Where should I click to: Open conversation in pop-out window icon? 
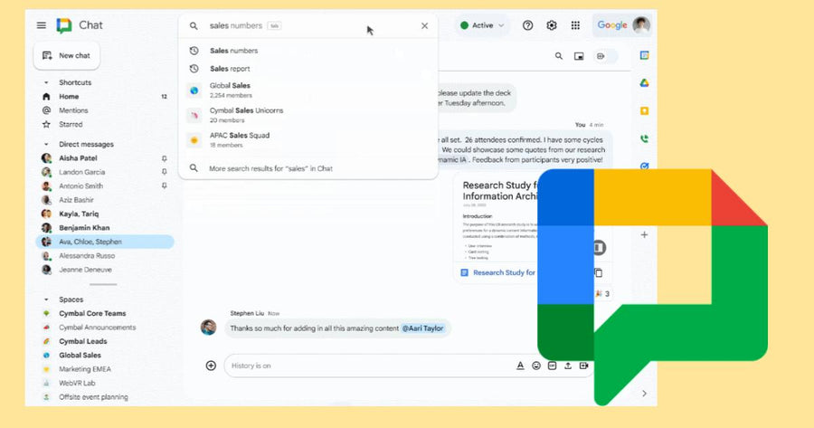pos(579,56)
